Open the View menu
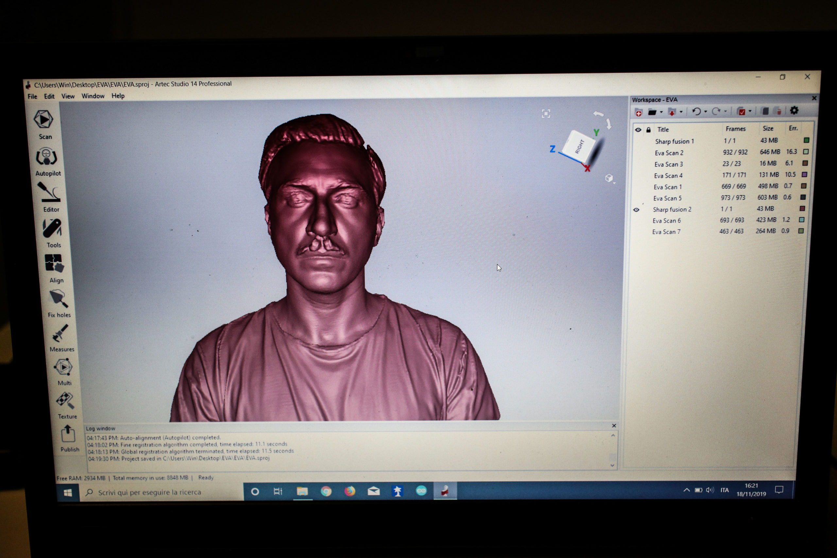This screenshot has width=837, height=558. (x=68, y=96)
